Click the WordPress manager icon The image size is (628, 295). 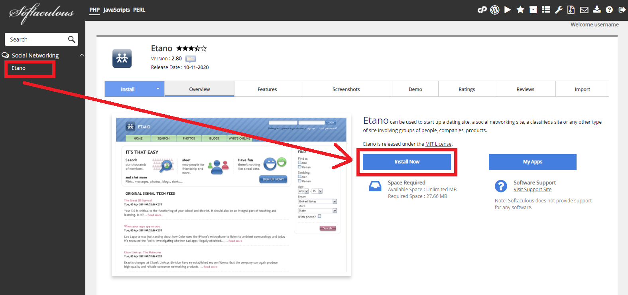[x=495, y=10]
